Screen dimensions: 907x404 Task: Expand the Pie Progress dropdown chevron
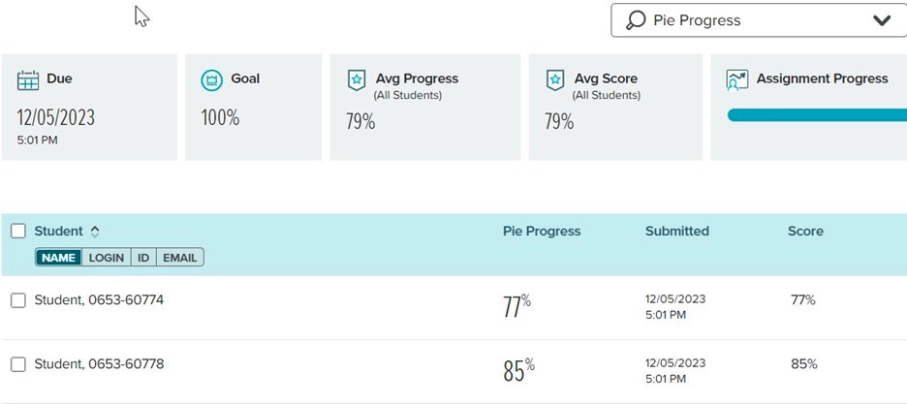pos(882,20)
